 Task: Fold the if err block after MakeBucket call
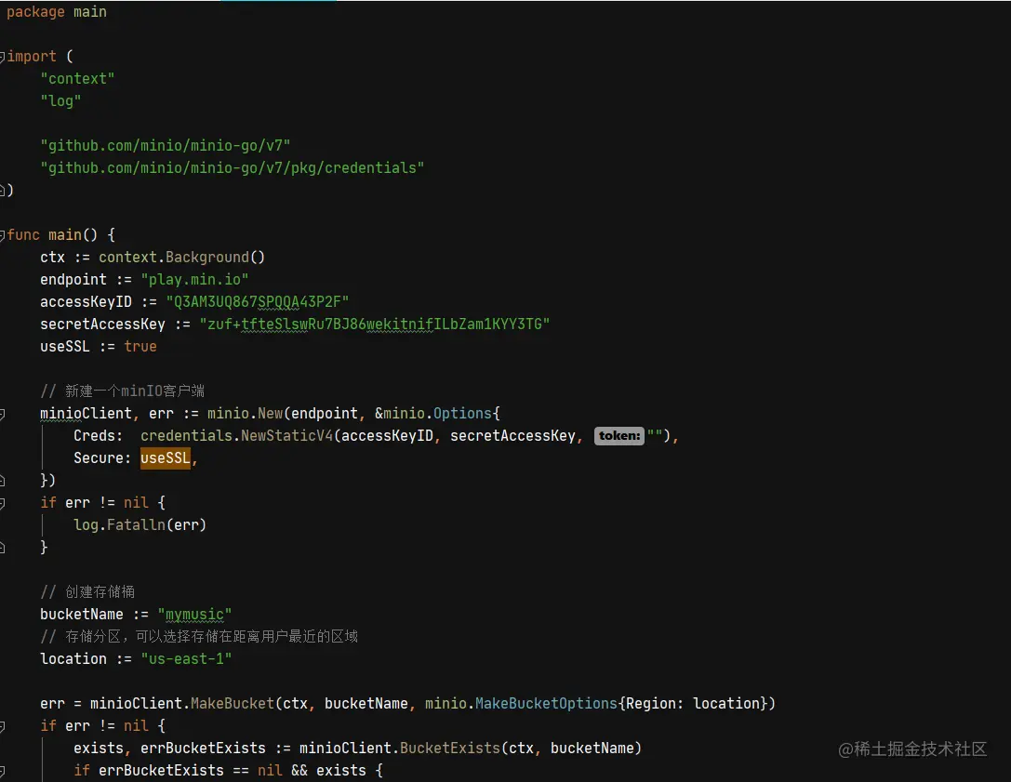[3, 726]
